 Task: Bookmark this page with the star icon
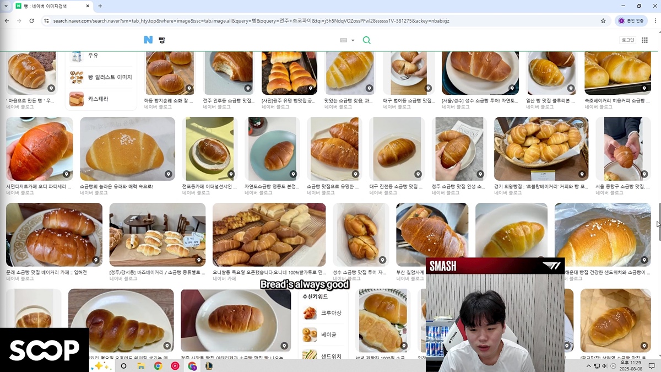[603, 20]
